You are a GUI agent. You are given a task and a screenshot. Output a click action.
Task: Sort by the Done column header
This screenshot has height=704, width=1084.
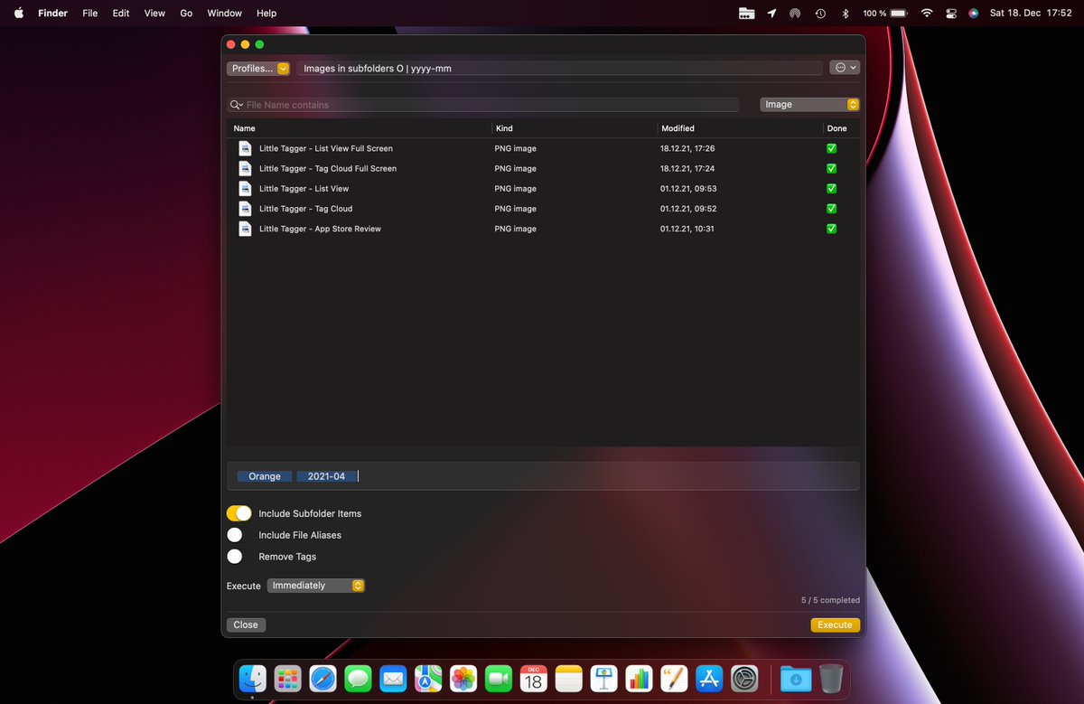coord(841,128)
